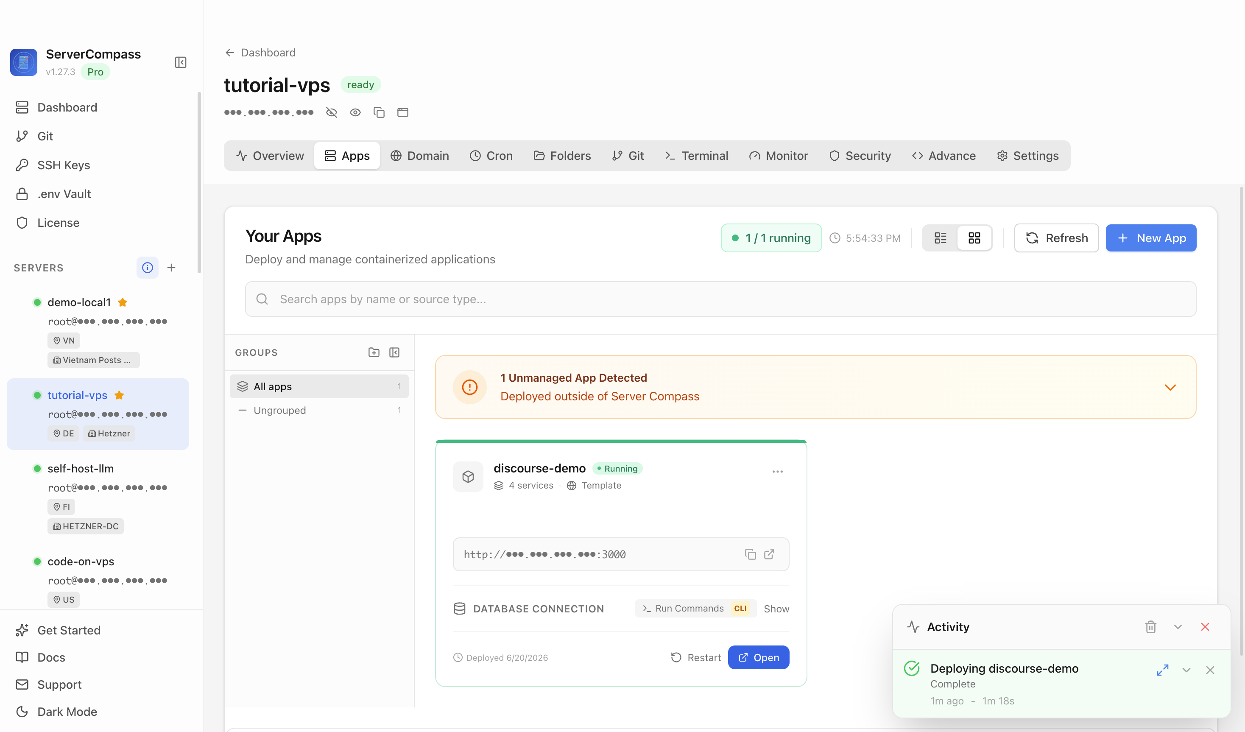
Task: Expand the Deploying discourse-demo activity to fullscreen
Action: 1162,670
